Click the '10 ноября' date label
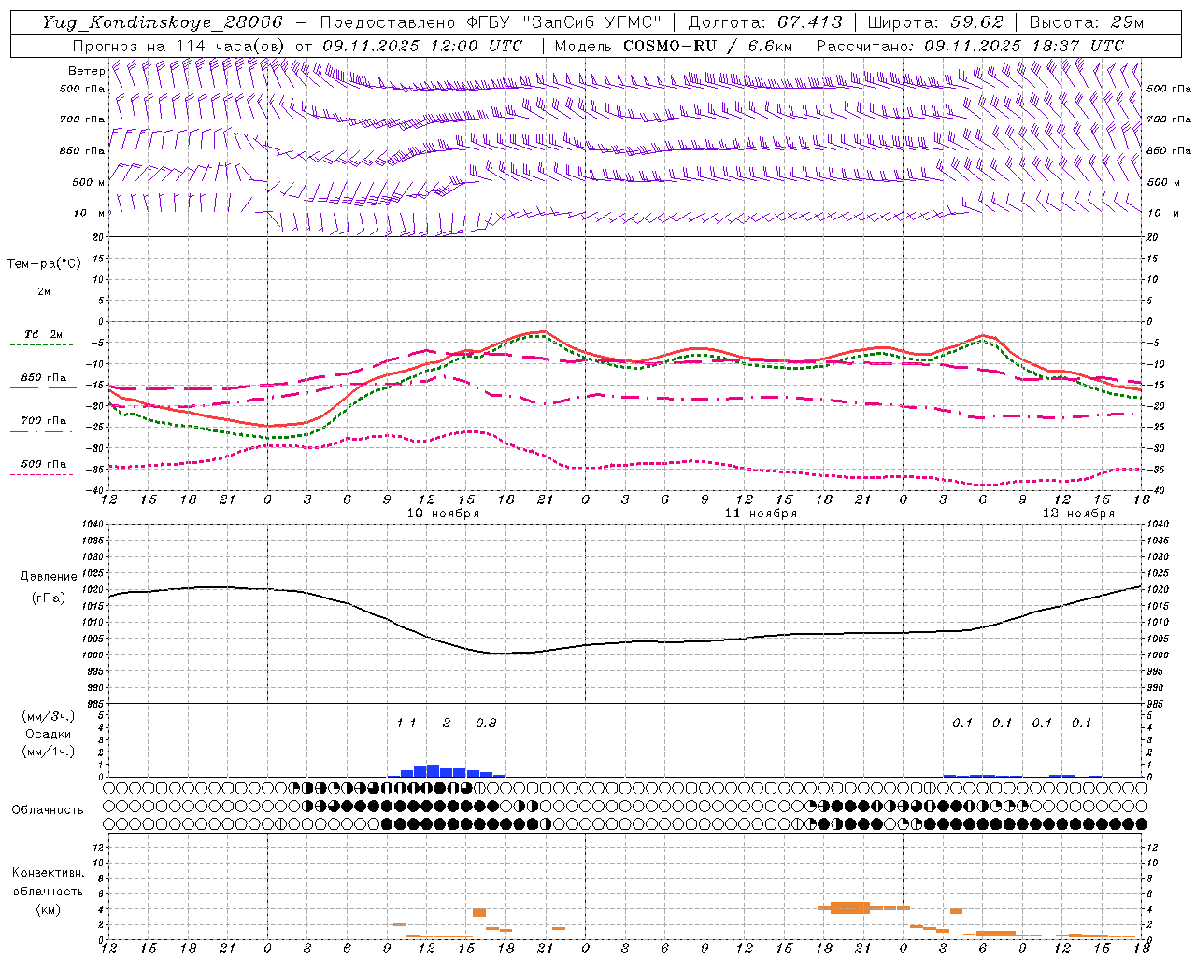This screenshot has height=956, width=1196. [443, 513]
